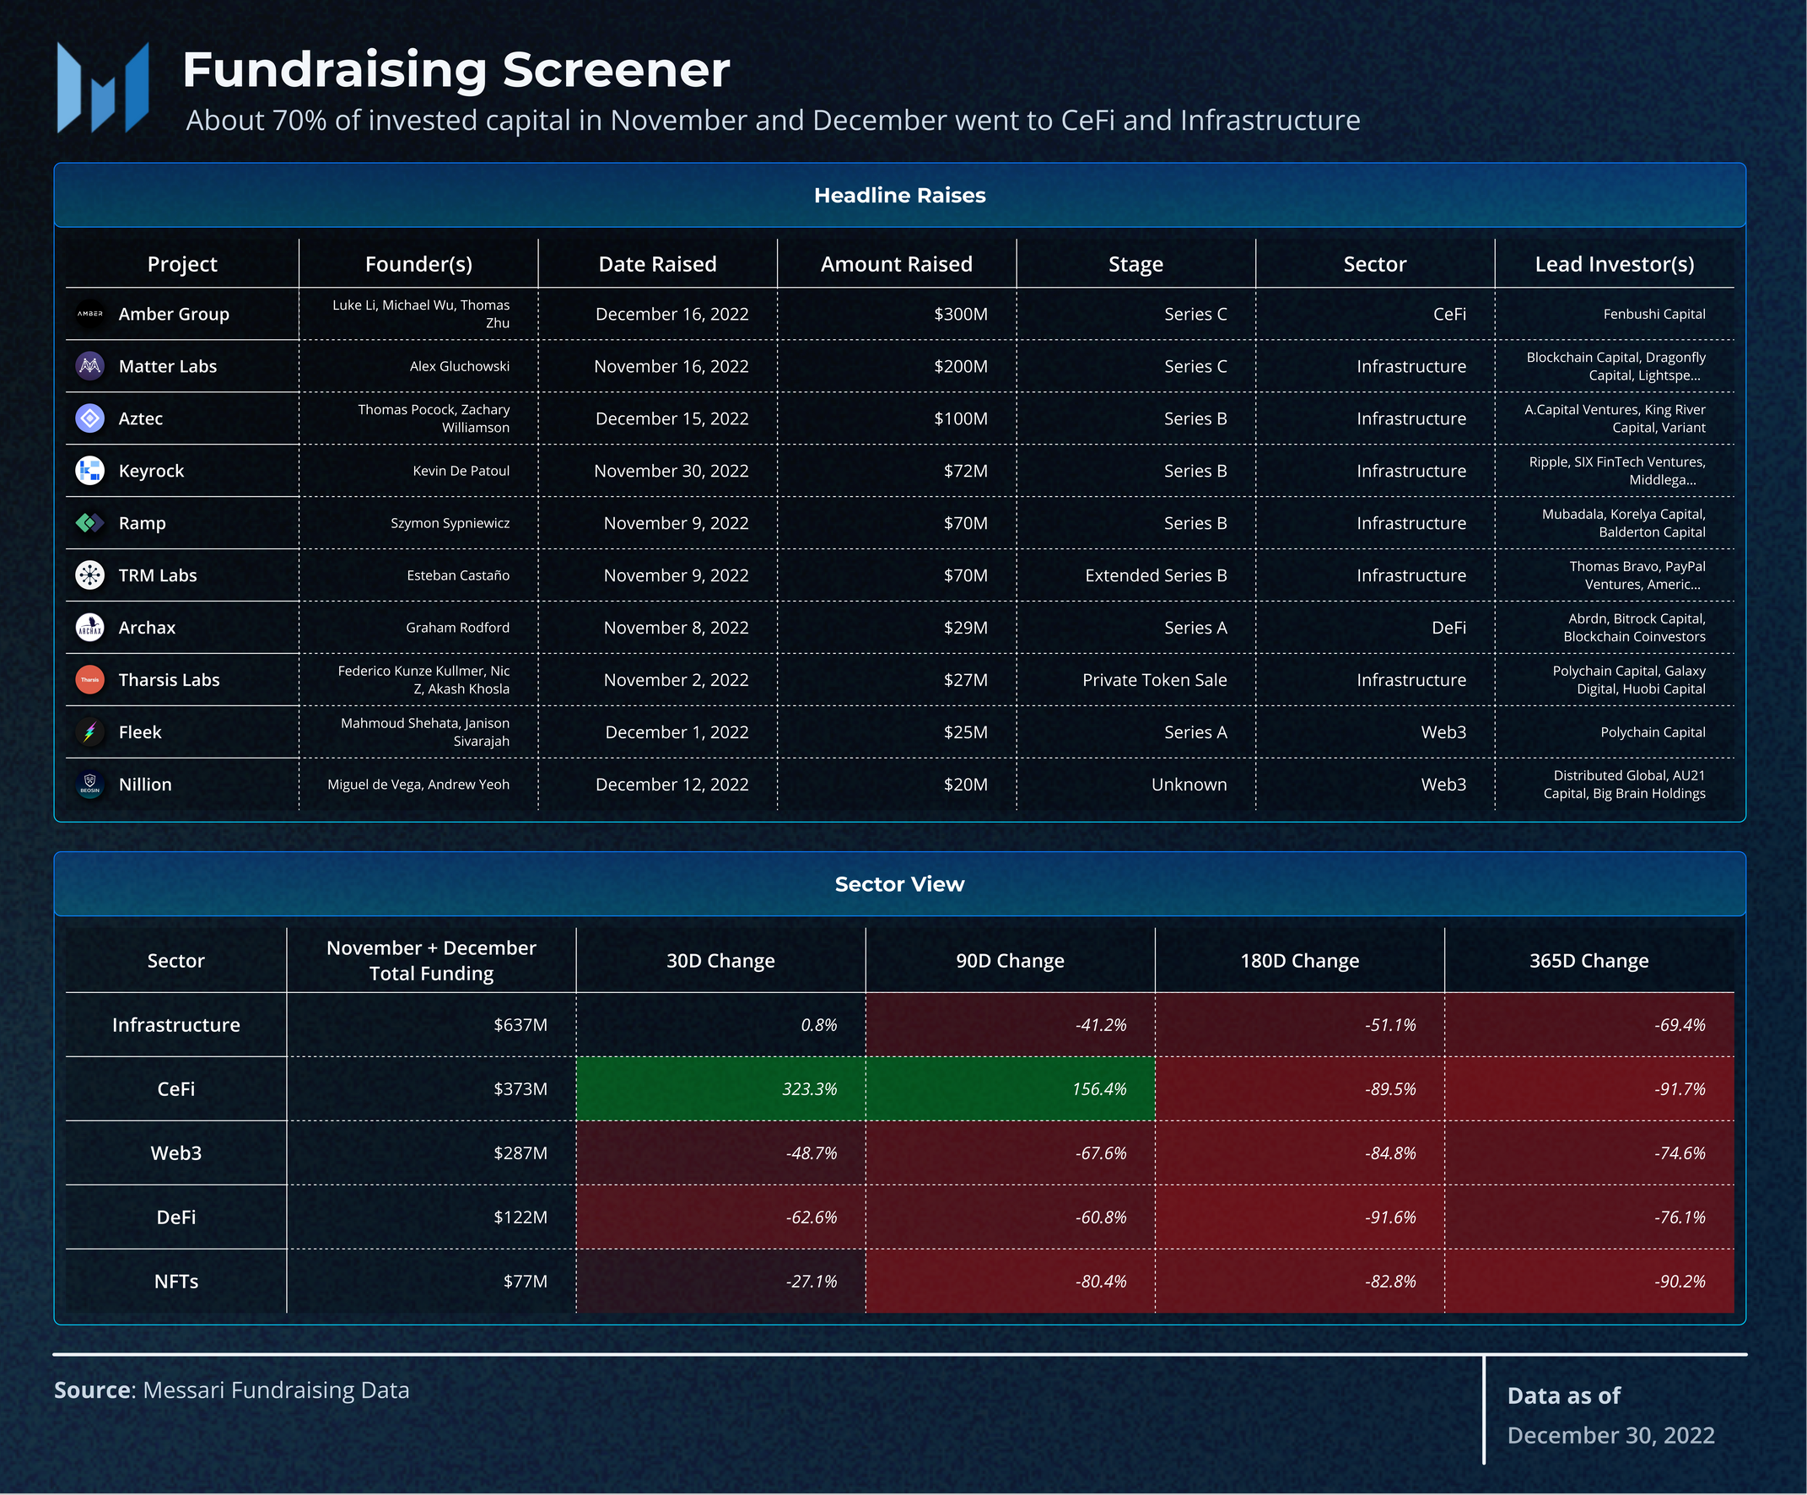The width and height of the screenshot is (1807, 1495).
Task: Click the Fleek lightning logo
Action: (89, 732)
